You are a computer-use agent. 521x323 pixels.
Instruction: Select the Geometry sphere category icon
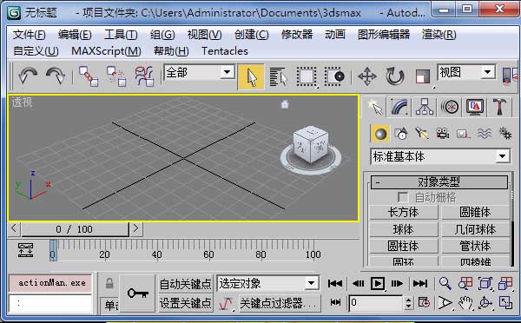pos(380,134)
